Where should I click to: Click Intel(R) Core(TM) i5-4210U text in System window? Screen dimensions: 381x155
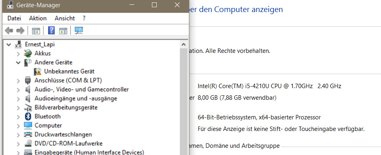[x=269, y=86]
